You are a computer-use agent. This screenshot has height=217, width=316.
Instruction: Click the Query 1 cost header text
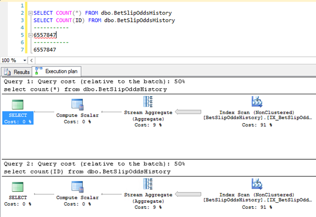94,82
